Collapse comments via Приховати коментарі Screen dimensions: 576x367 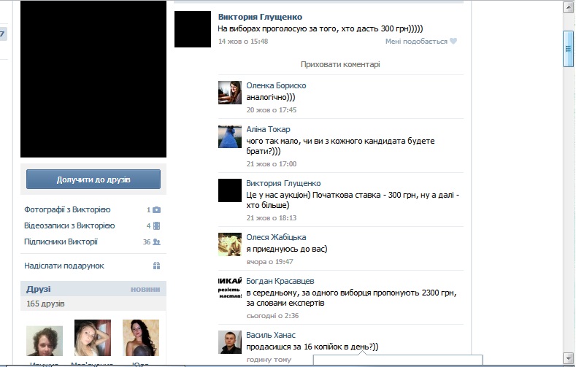tap(340, 64)
